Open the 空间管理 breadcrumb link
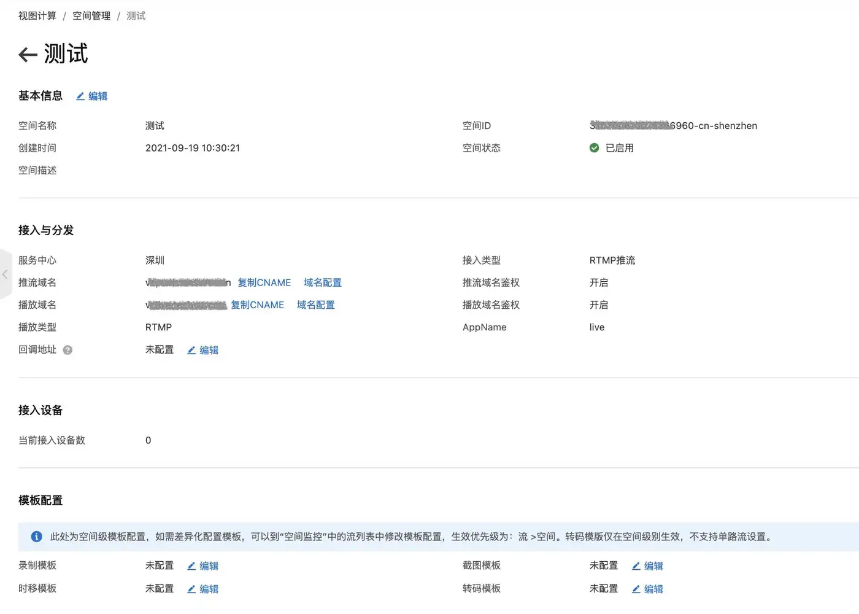This screenshot has height=614, width=859. coord(91,16)
